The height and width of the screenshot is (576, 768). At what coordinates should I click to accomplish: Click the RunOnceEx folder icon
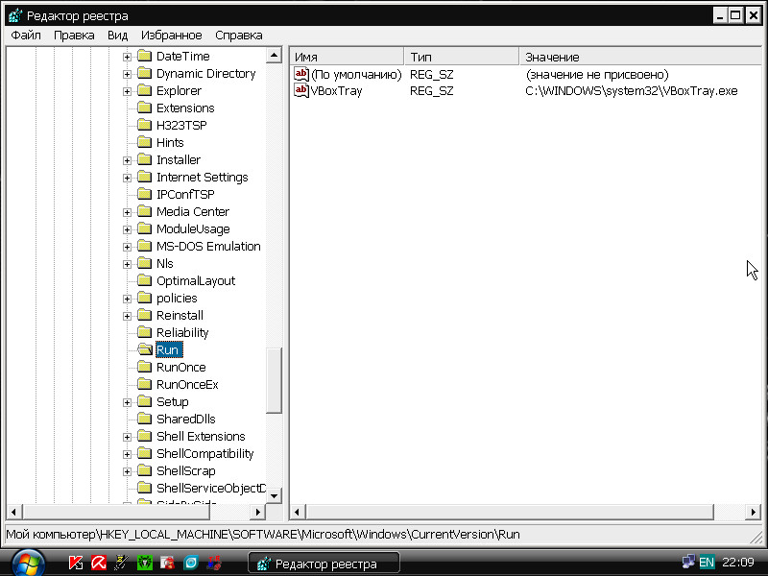(145, 384)
